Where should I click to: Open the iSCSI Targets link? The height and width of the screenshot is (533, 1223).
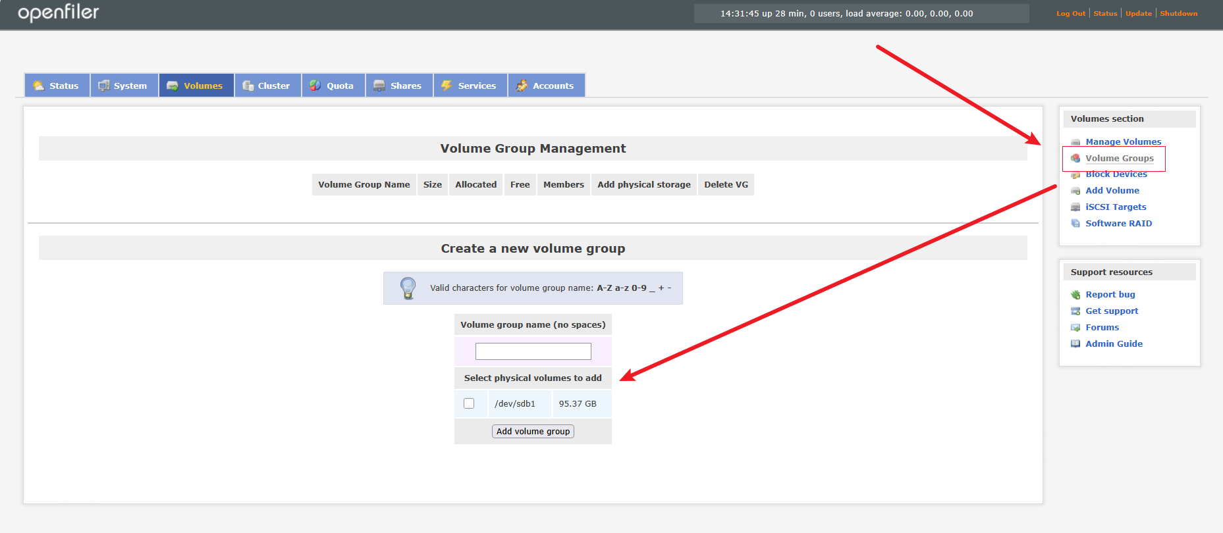(x=1116, y=207)
